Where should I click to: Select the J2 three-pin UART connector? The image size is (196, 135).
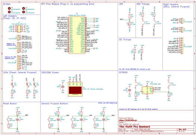(18, 38)
